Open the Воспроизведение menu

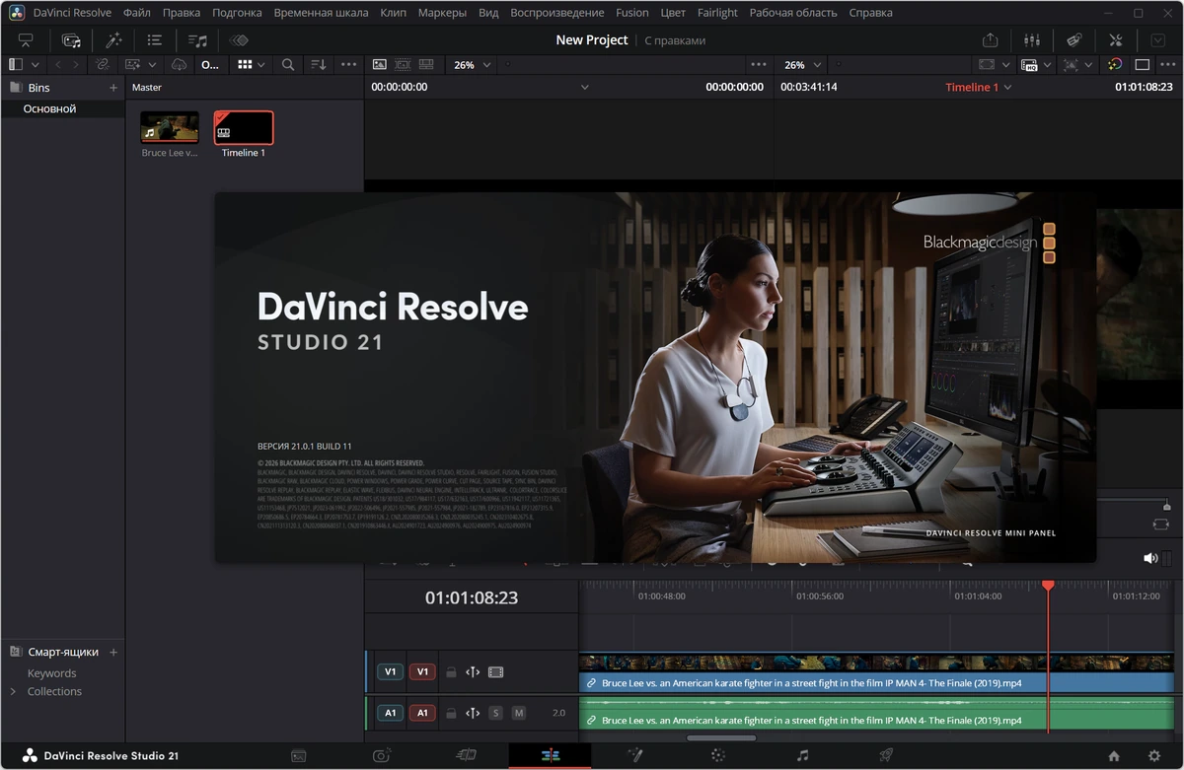[557, 13]
